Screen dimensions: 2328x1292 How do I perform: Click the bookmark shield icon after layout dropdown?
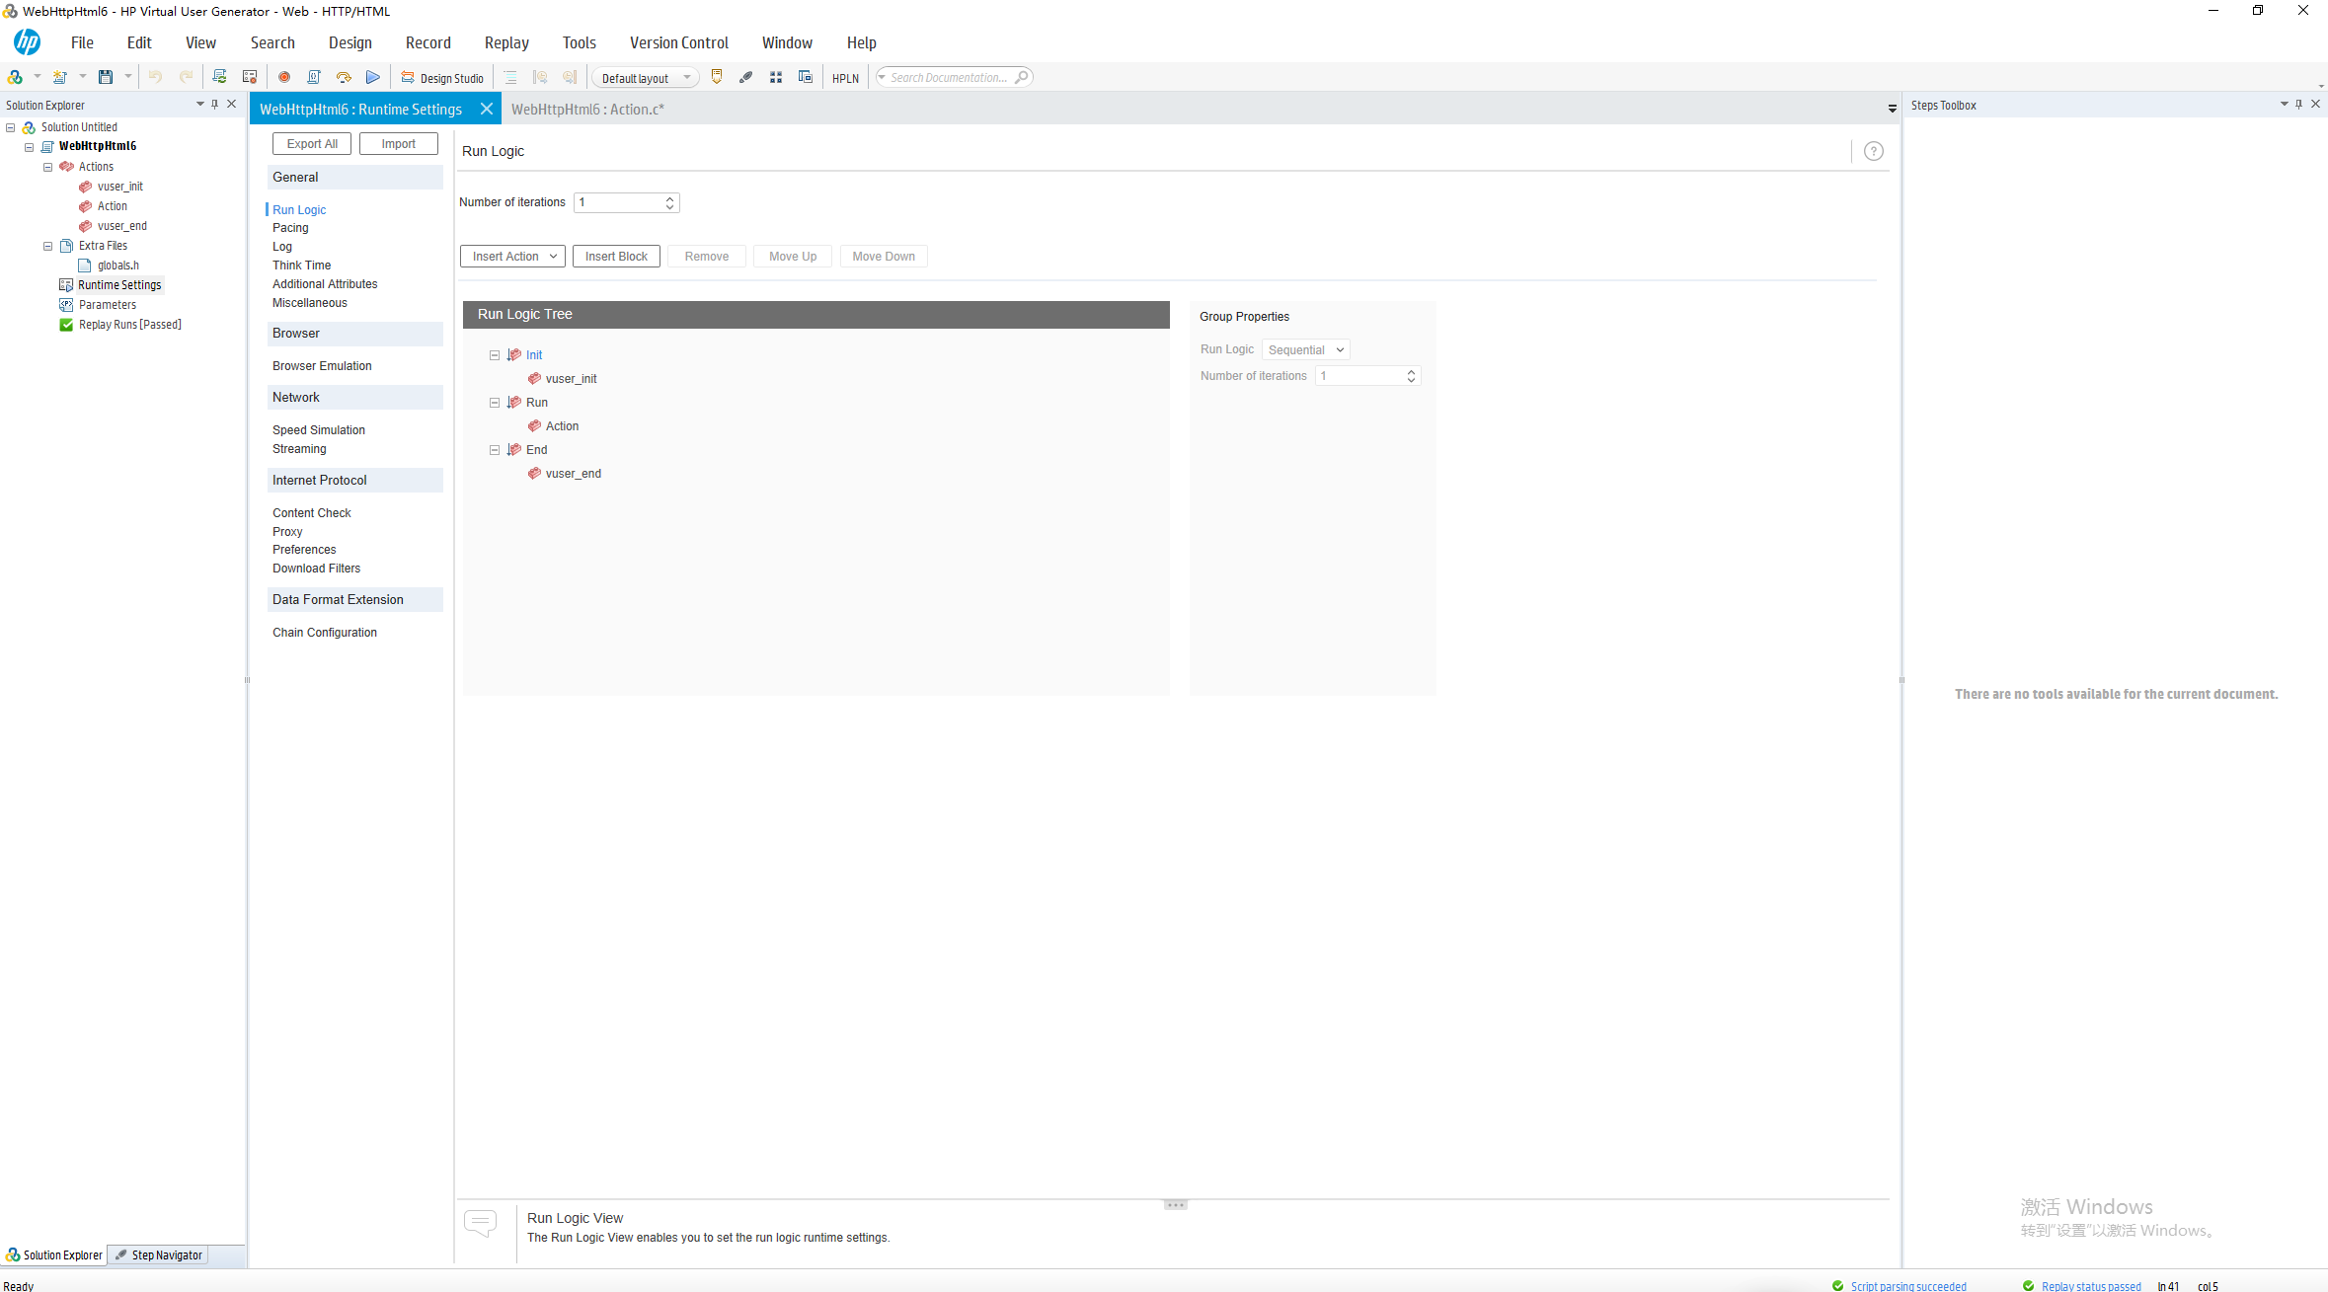(717, 77)
